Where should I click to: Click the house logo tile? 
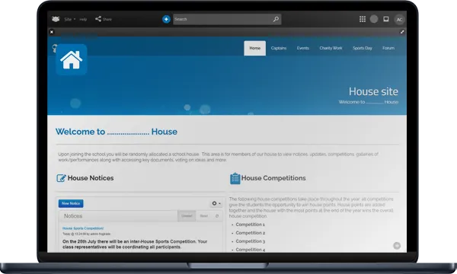pos(72,59)
